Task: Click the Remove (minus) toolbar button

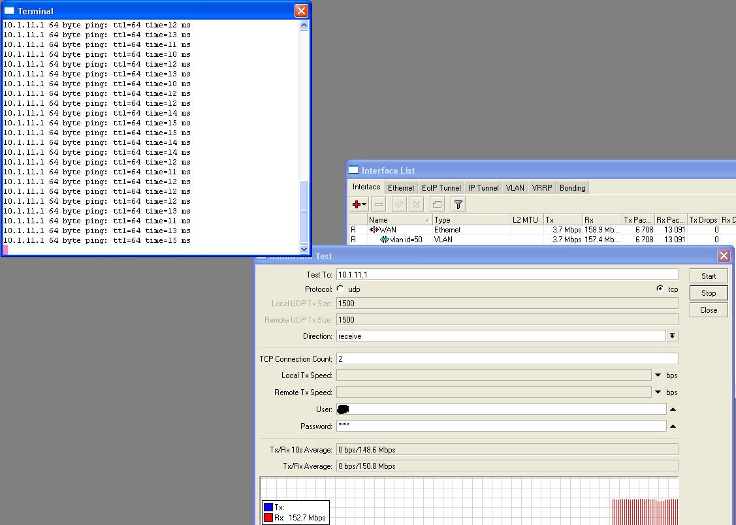Action: click(x=379, y=204)
